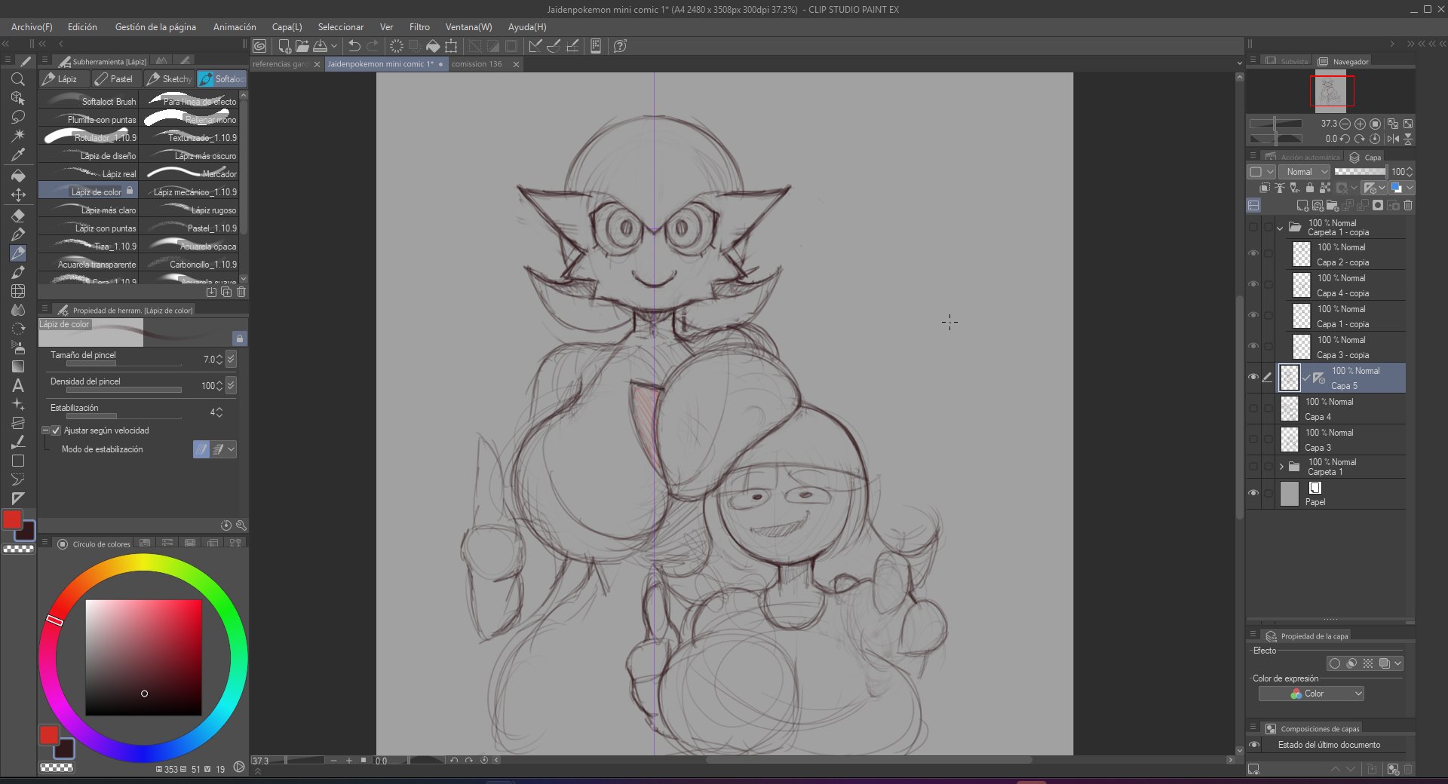The height and width of the screenshot is (784, 1448).
Task: Expand the Carpeta 1 folder
Action: [x=1281, y=467]
